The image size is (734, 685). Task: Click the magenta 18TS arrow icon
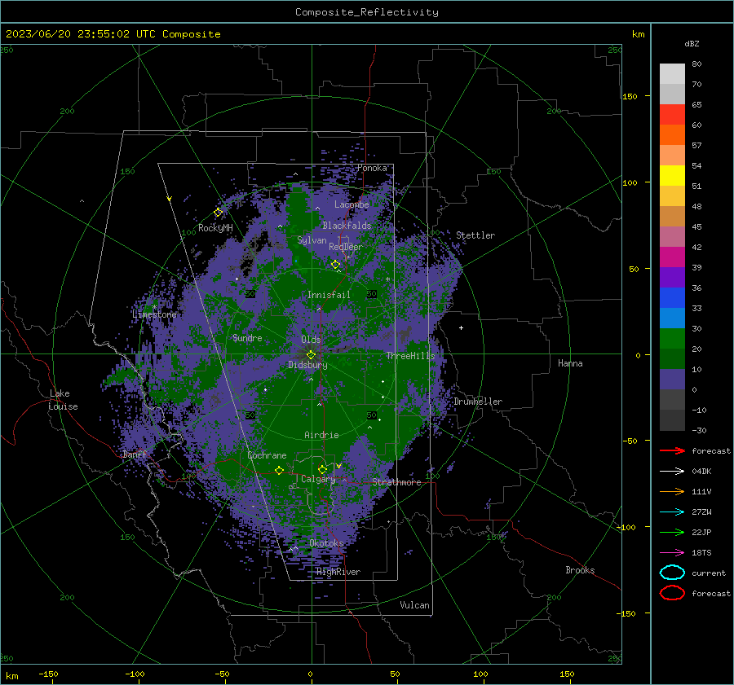(672, 553)
